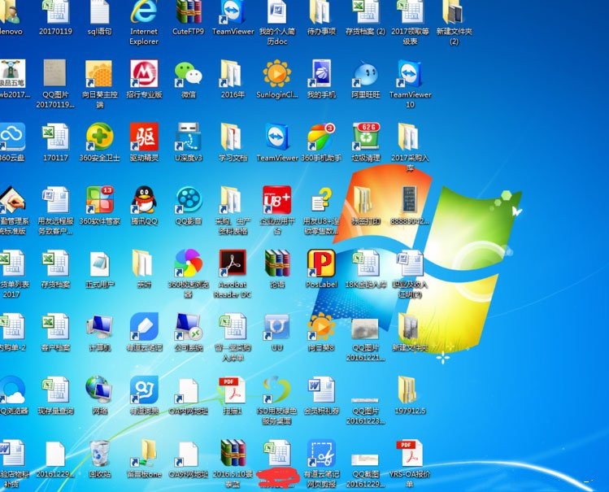The image size is (609, 492).
Task: Select the 会员积礼券 Word document
Action: tap(321, 395)
